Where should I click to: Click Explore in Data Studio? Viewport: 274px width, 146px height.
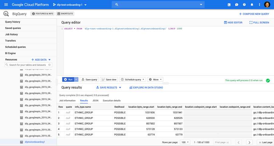146,87
